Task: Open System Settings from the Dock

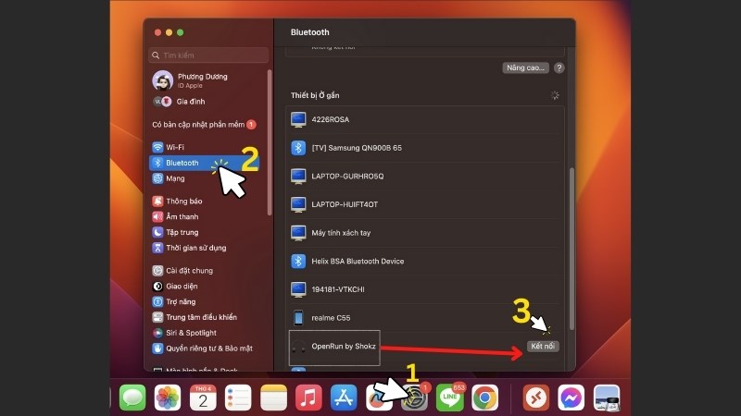Action: pyautogui.click(x=414, y=398)
